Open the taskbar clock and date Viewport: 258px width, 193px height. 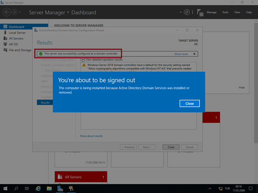[x=239, y=189]
